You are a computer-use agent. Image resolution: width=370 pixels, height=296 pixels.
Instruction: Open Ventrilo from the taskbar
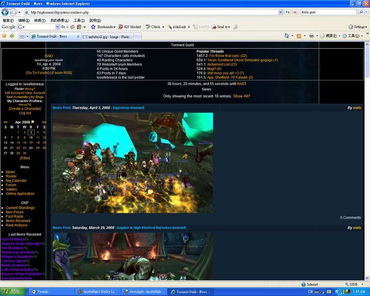(52, 292)
